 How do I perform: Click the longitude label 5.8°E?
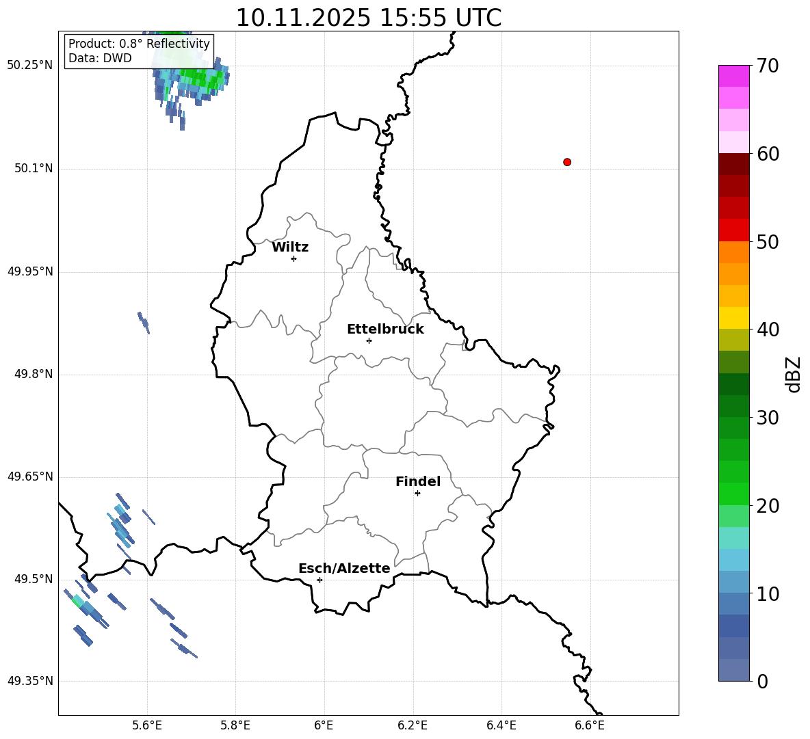235,726
